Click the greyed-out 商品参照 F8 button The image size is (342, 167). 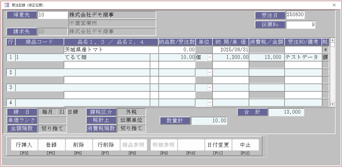pyautogui.click(x=134, y=145)
